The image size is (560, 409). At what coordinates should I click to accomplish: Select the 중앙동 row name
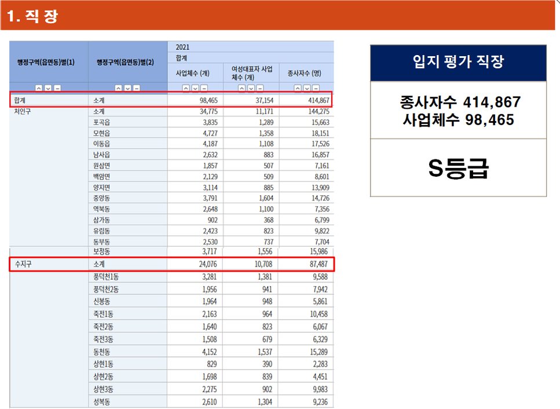102,198
